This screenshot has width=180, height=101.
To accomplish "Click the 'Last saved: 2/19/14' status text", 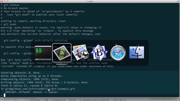I will pyautogui.click(x=96, y=100).
